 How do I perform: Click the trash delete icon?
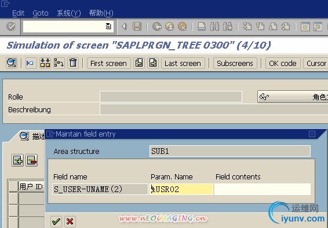click(x=73, y=63)
